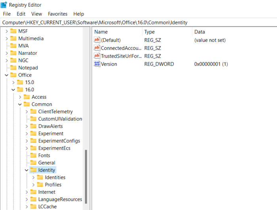The image size is (277, 210).
Task: Select the Notepad folder icon
Action: pos(13,67)
